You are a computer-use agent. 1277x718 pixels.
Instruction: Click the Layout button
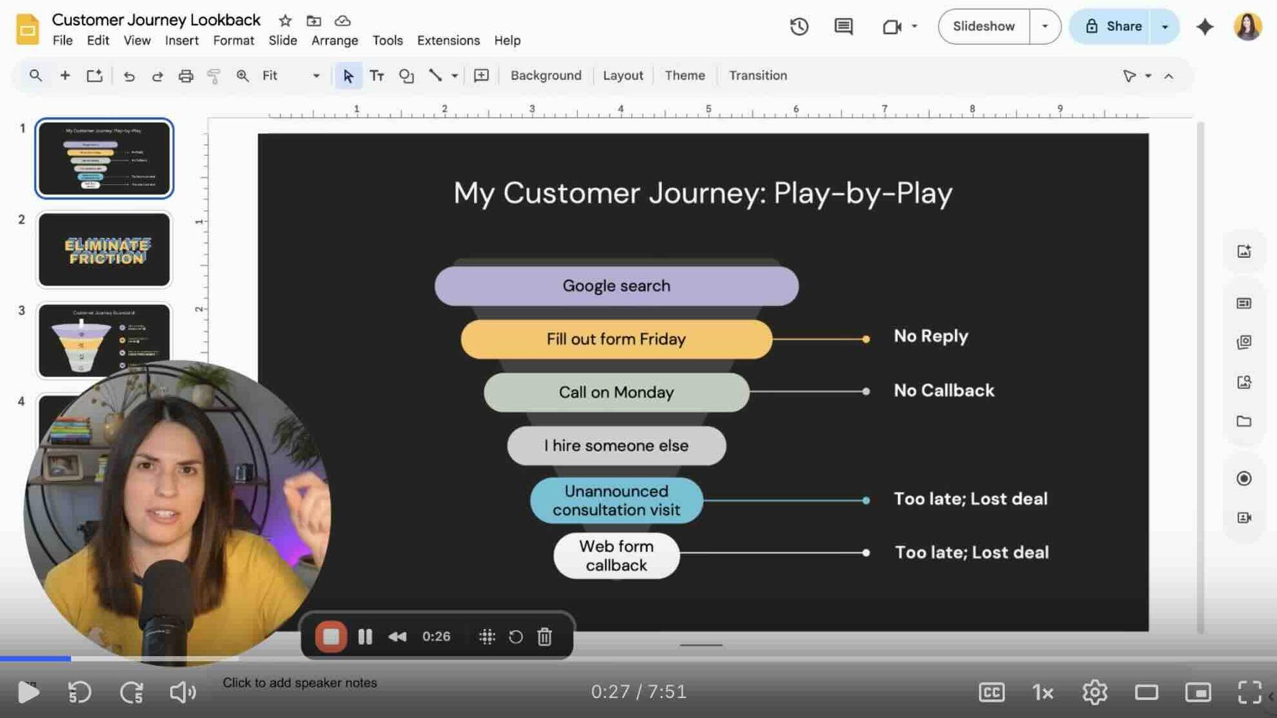[623, 76]
